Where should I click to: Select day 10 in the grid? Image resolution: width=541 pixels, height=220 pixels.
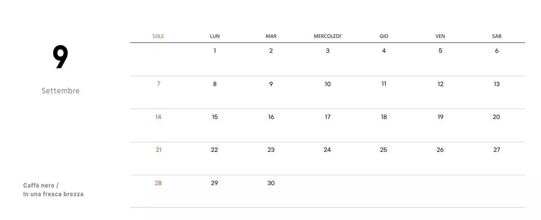coord(328,84)
